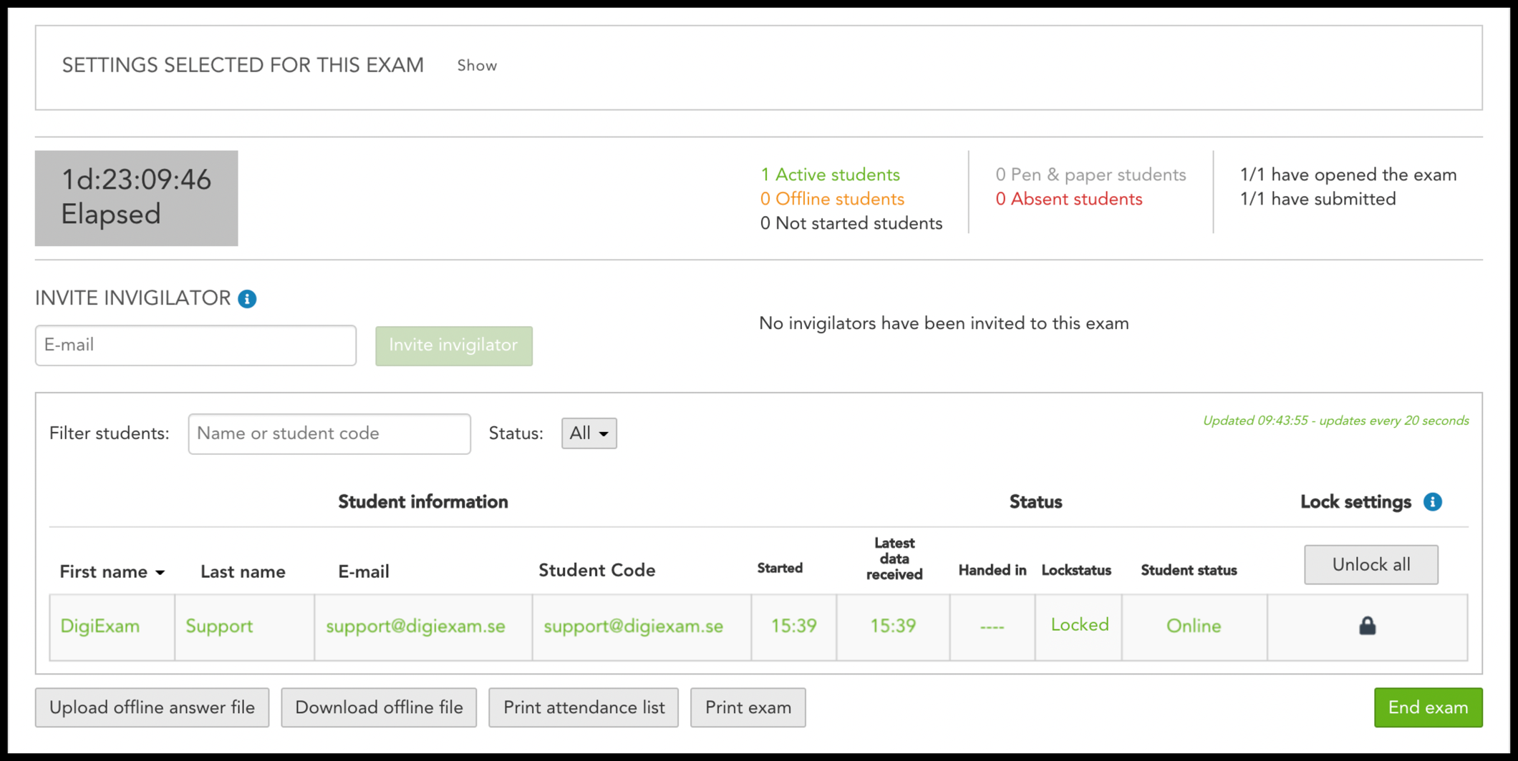Image resolution: width=1518 pixels, height=761 pixels.
Task: Toggle the padlock for DigiExam Support
Action: pos(1367,626)
